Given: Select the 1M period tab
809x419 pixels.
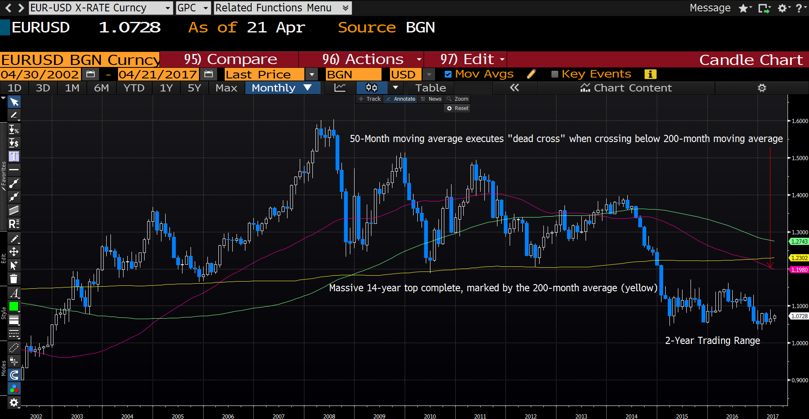Looking at the screenshot, I should click(72, 88).
